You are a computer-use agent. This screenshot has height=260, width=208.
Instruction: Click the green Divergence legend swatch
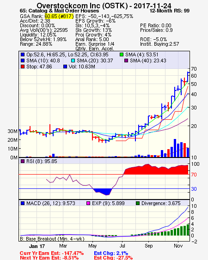coord(138,203)
